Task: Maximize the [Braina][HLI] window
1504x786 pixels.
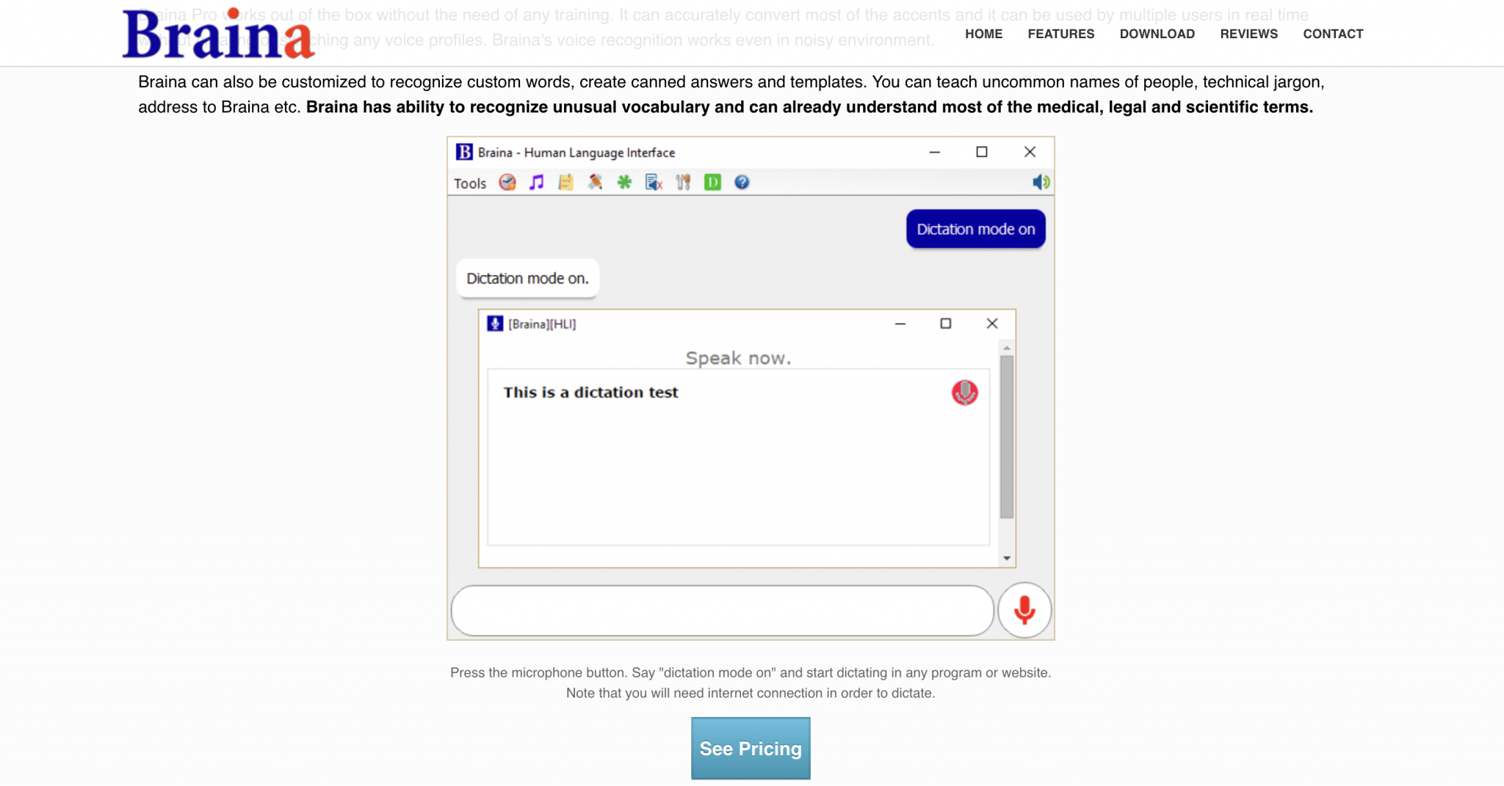Action: coord(946,324)
